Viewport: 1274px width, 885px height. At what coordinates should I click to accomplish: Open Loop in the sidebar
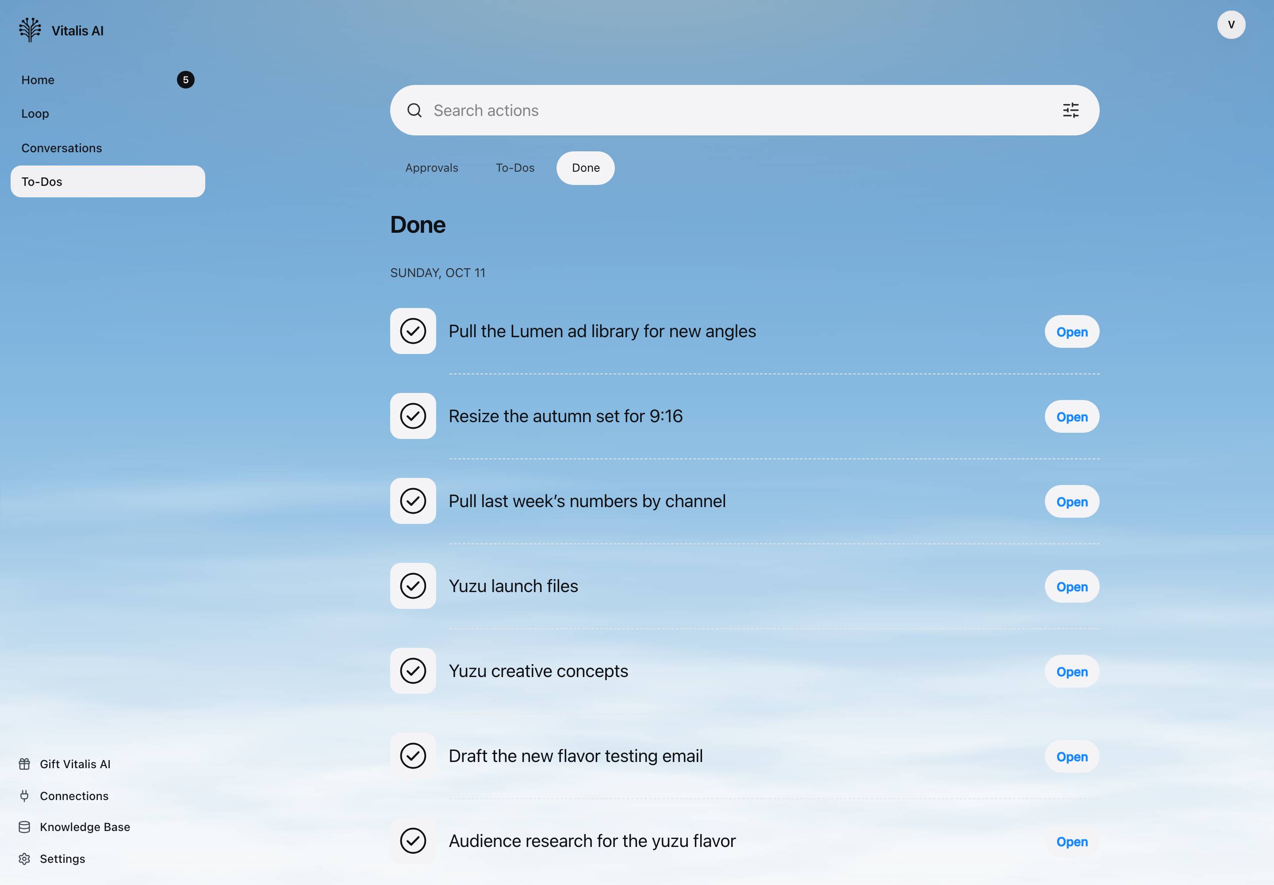coord(107,114)
